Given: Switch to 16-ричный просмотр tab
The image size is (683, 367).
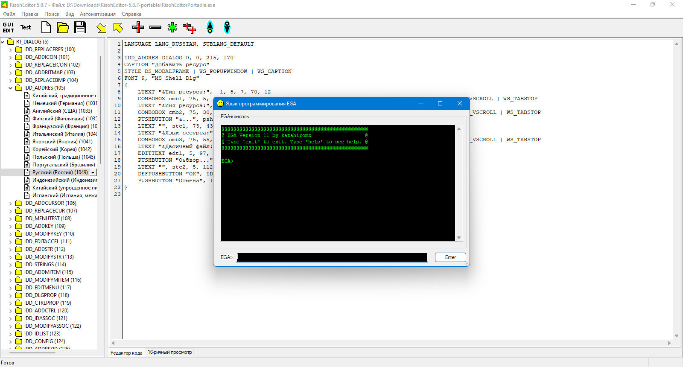Looking at the screenshot, I should (x=169, y=352).
